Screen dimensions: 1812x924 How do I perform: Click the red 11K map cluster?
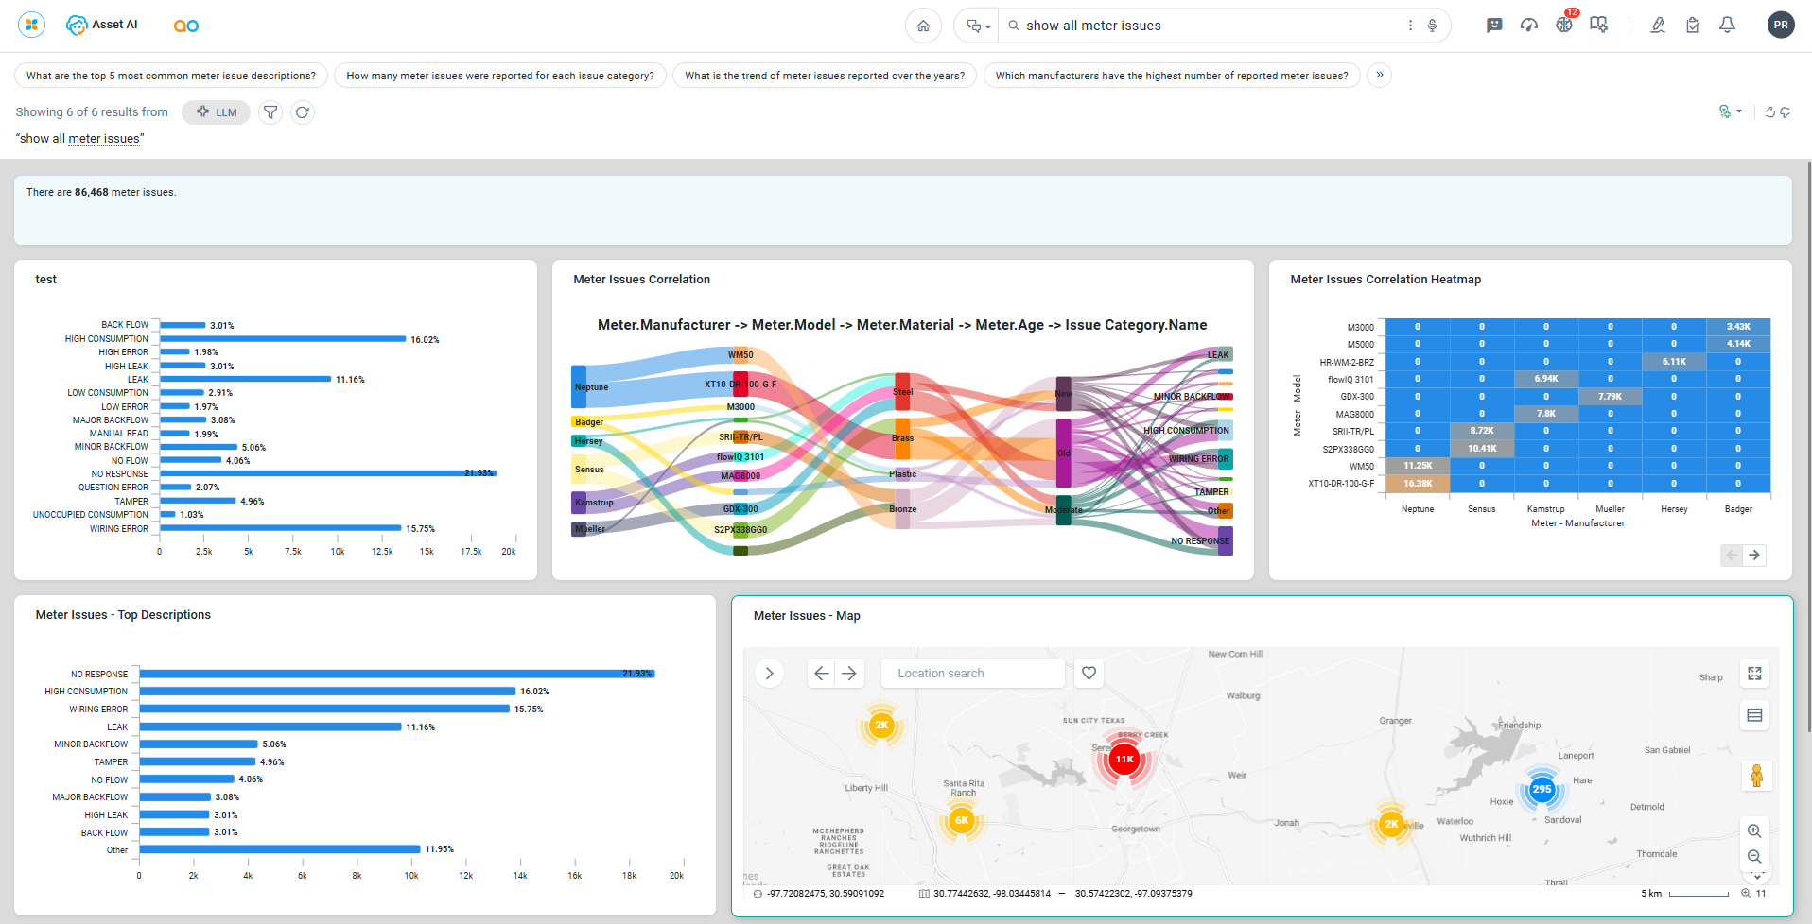point(1124,760)
